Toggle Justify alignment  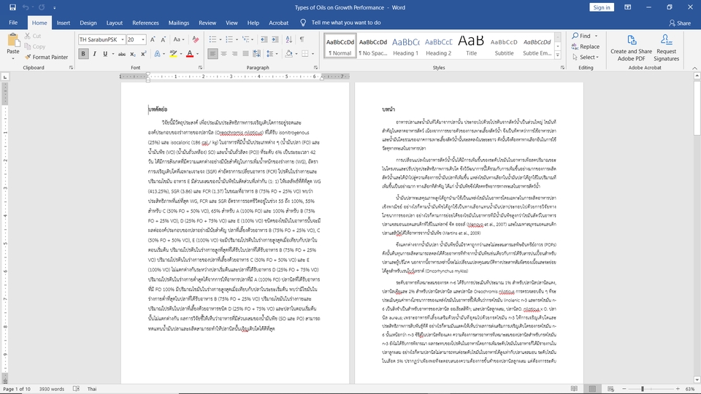pyautogui.click(x=245, y=54)
